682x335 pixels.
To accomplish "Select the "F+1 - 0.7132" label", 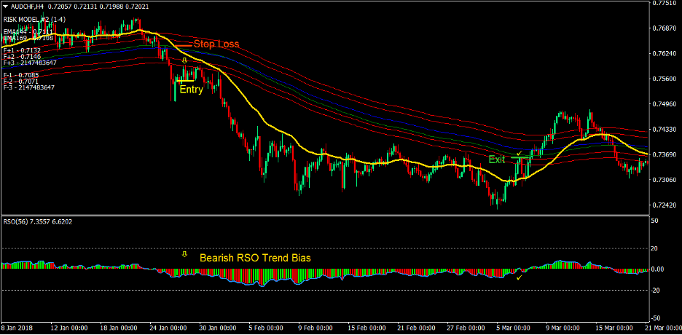I will point(22,50).
